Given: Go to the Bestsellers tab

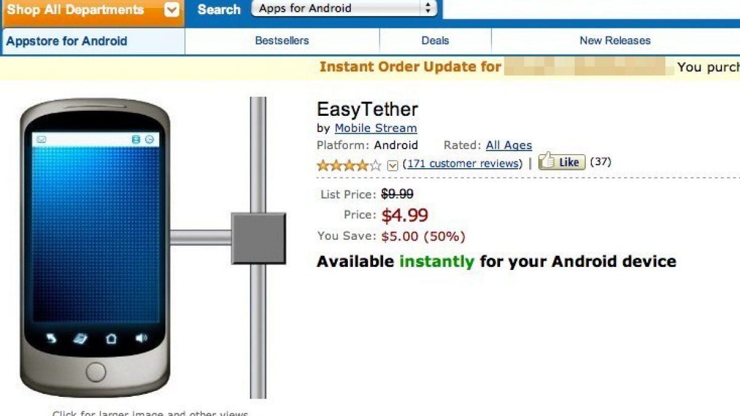Looking at the screenshot, I should (282, 41).
